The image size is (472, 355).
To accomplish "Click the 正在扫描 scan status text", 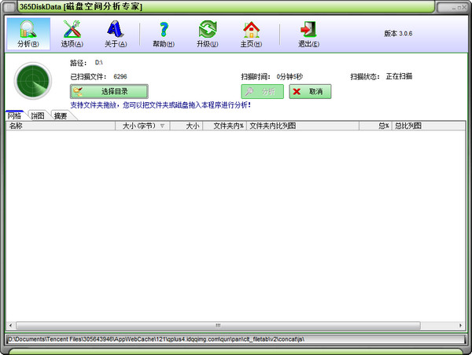I will coord(399,76).
